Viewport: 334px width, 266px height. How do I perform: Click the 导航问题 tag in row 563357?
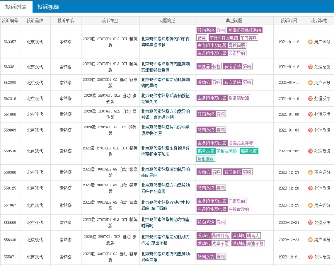click(237, 45)
